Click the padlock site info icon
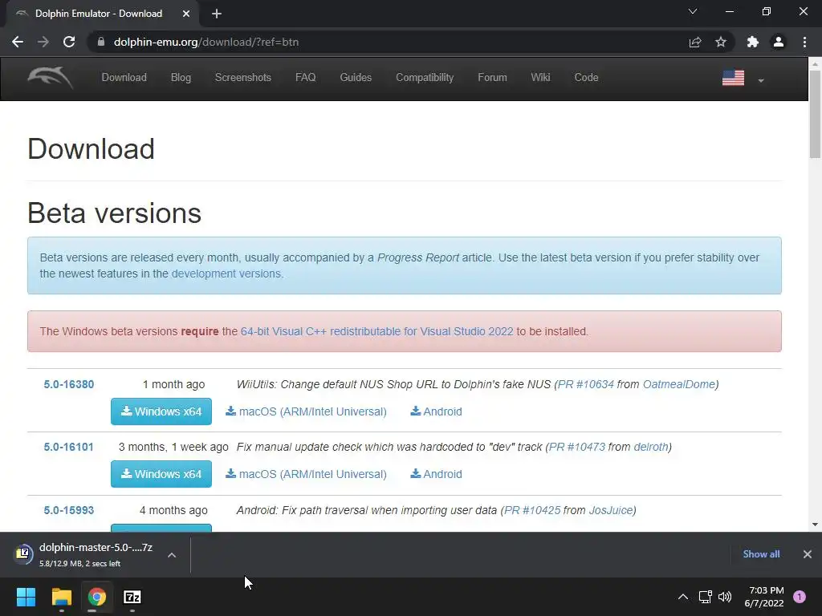 click(x=100, y=42)
